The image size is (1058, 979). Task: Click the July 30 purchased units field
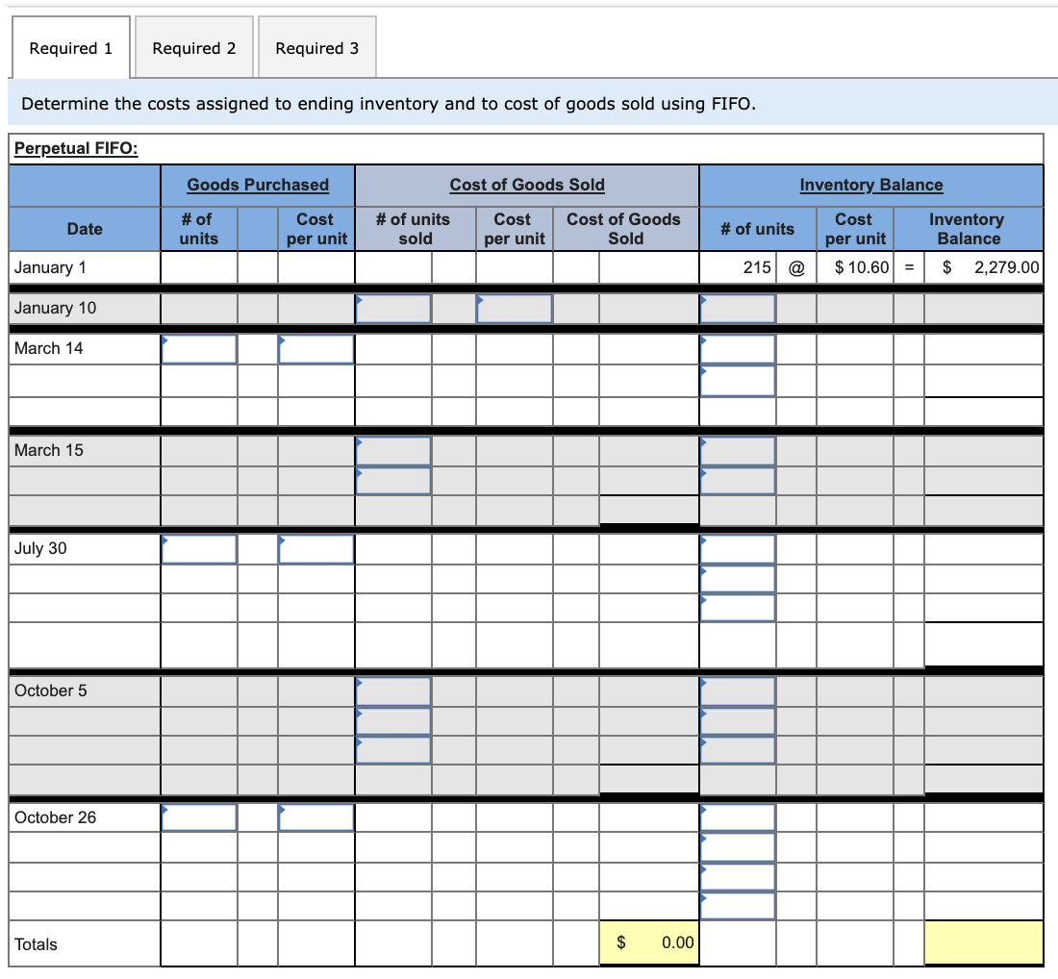click(198, 548)
